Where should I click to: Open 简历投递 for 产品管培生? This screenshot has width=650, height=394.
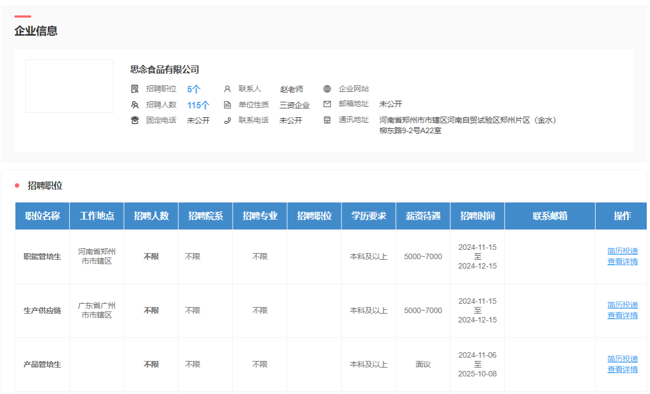coord(622,359)
